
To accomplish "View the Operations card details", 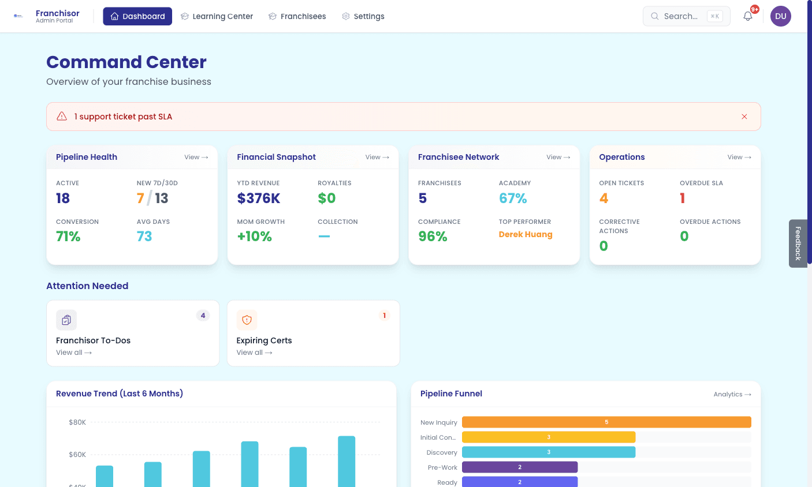I will (739, 157).
